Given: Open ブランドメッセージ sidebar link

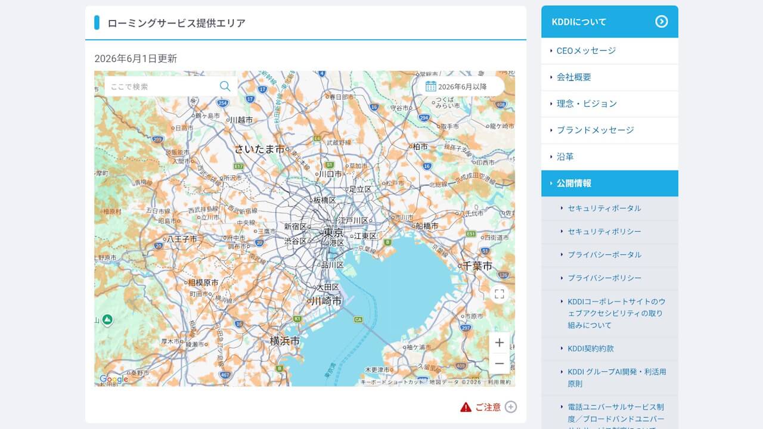Looking at the screenshot, I should [x=610, y=130].
